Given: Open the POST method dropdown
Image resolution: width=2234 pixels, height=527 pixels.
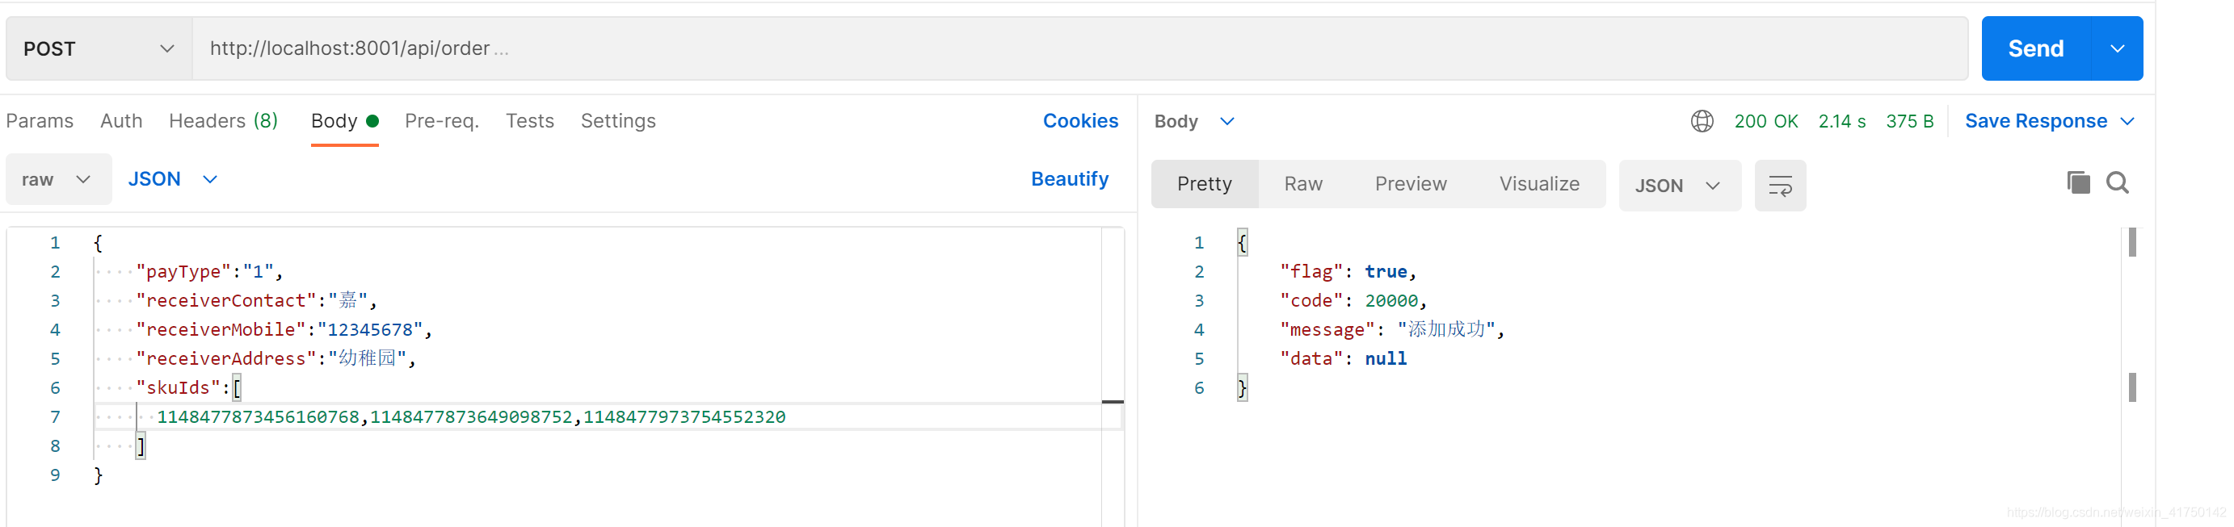Looking at the screenshot, I should 99,48.
